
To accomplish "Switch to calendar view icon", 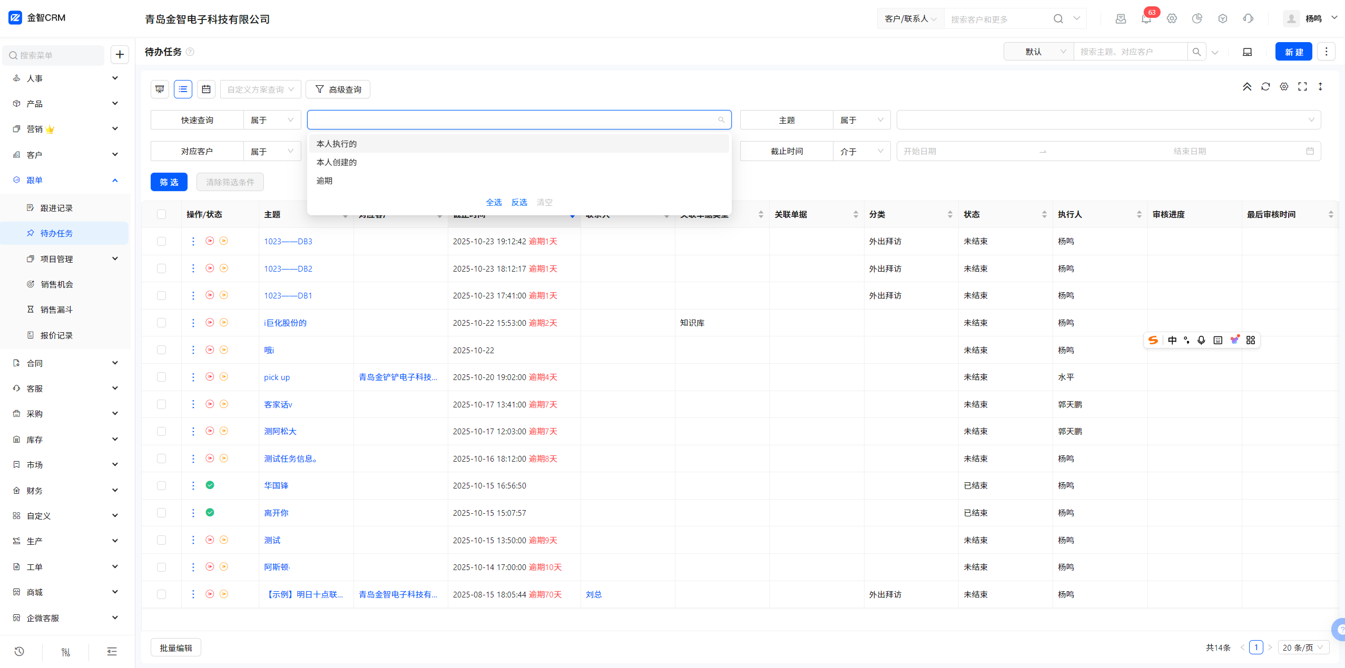I will point(206,89).
